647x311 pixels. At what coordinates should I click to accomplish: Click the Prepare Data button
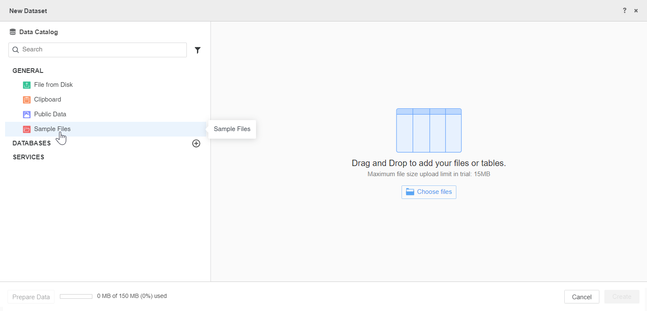[x=31, y=297]
